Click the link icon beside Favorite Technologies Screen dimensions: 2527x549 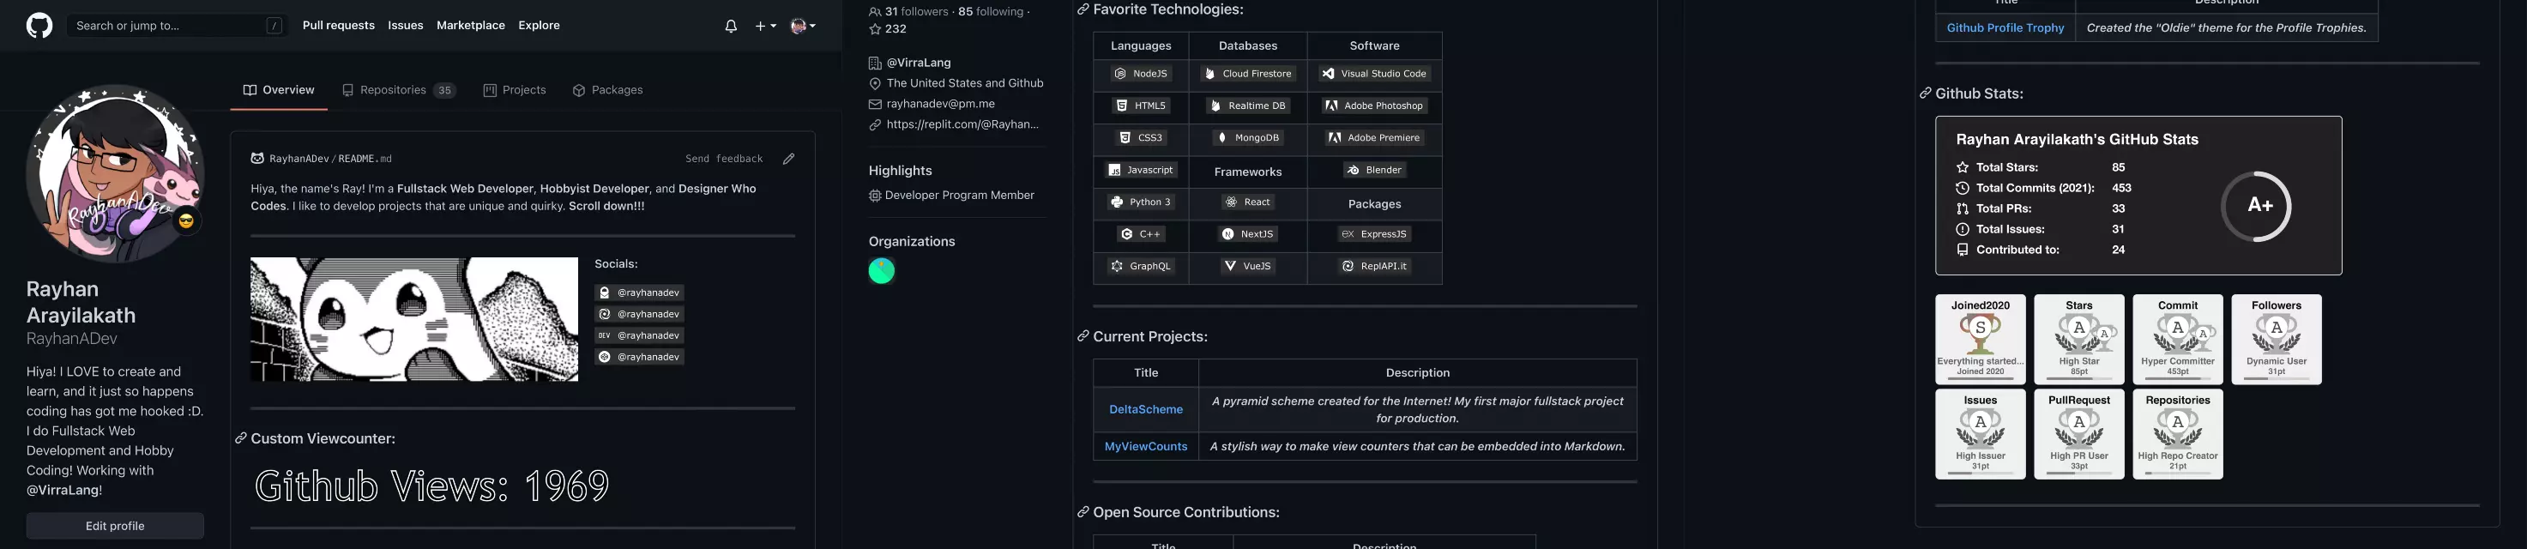point(1083,9)
